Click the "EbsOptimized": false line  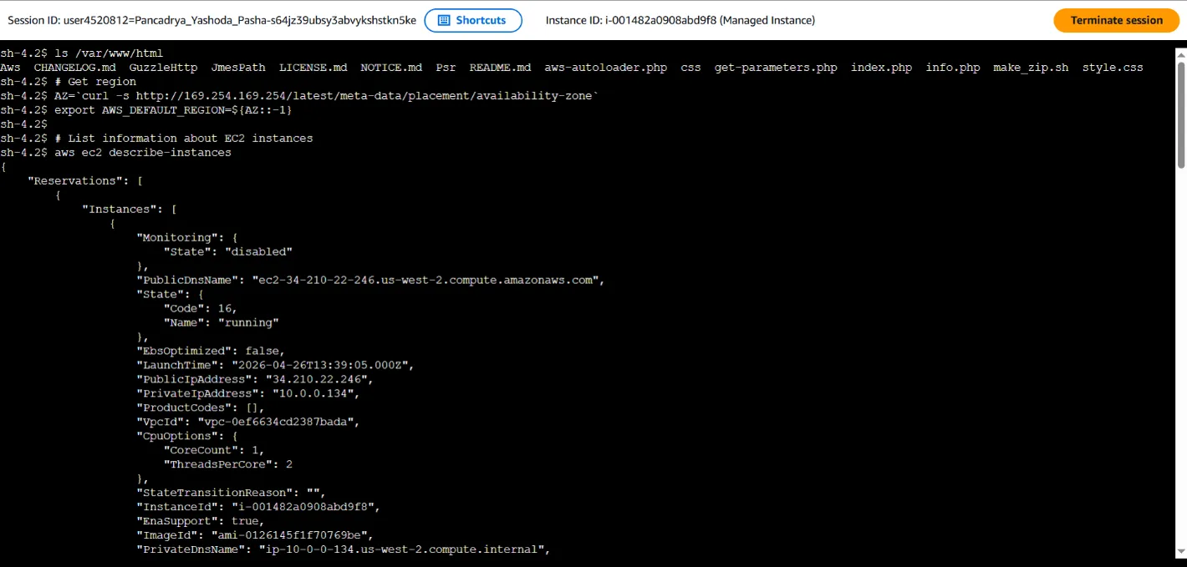(x=211, y=352)
